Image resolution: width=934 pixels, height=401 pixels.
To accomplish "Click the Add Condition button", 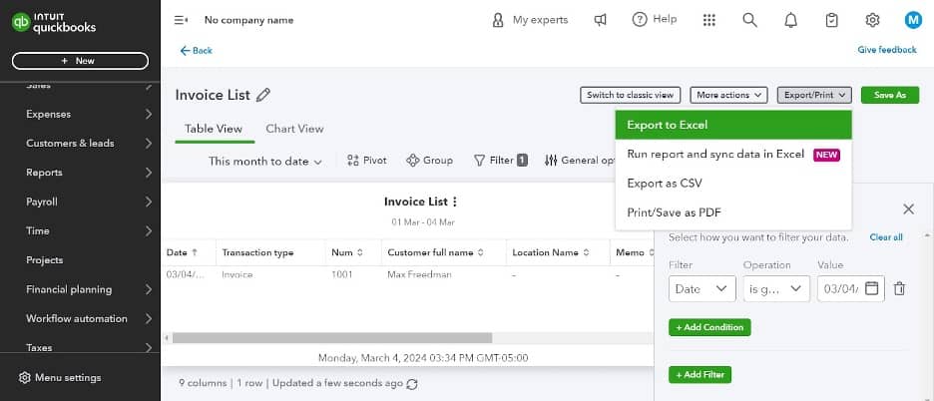I will tap(709, 327).
